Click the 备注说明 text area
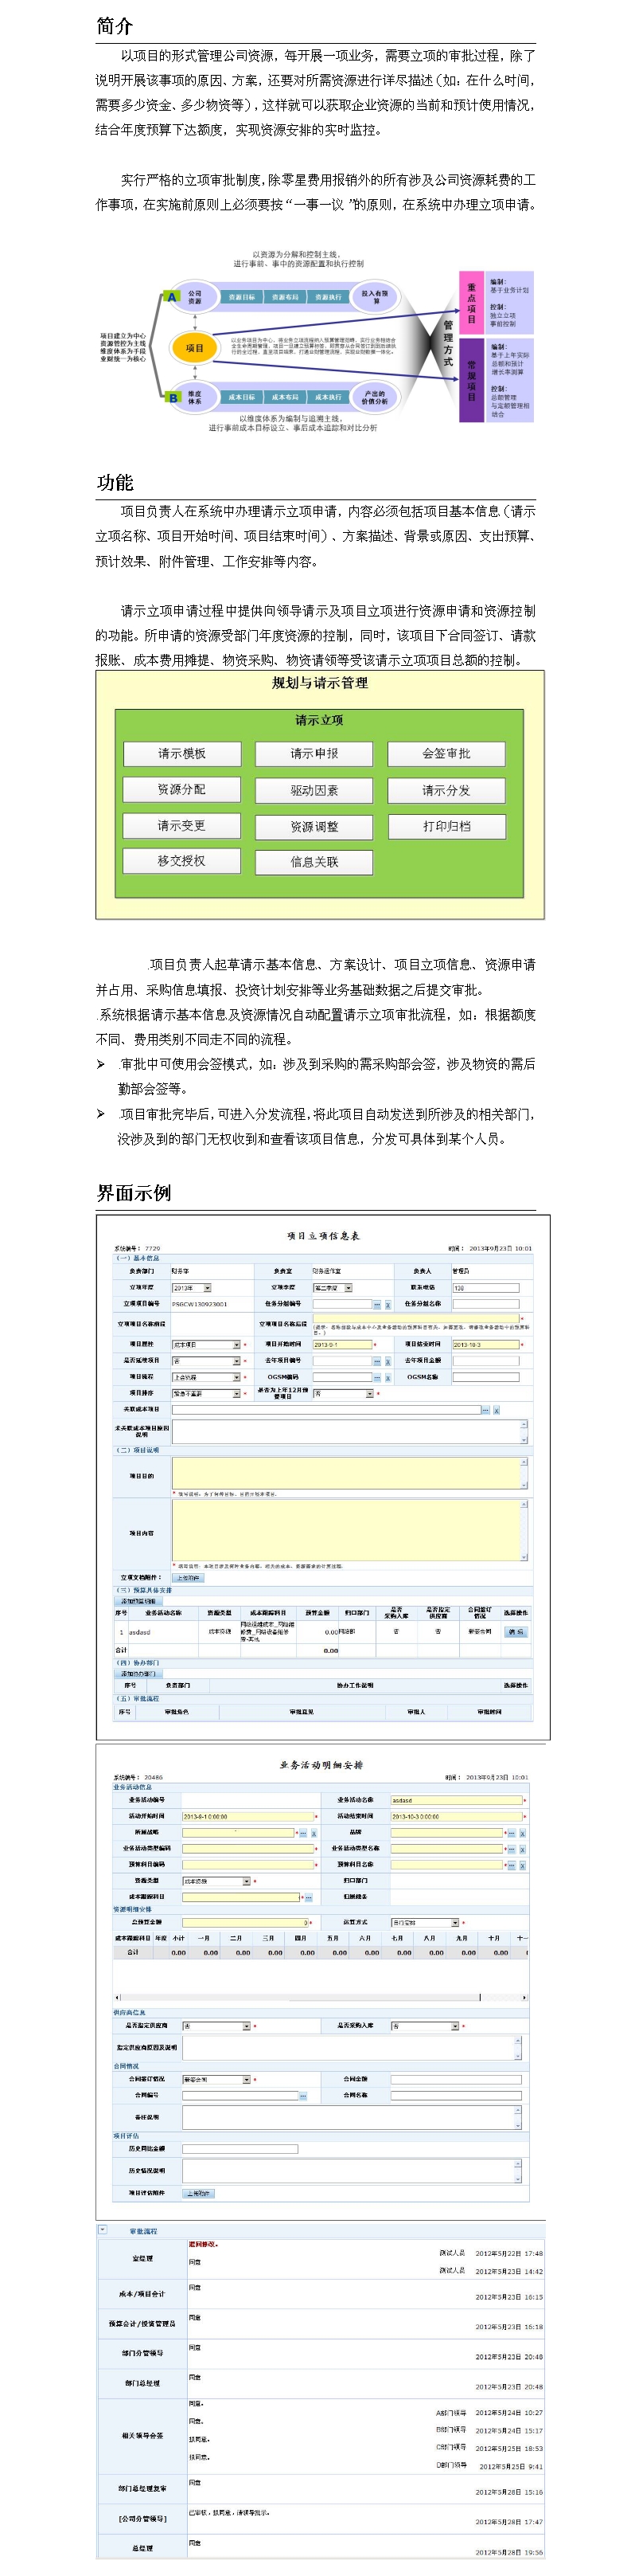This screenshot has height=2576, width=631. click(352, 2117)
